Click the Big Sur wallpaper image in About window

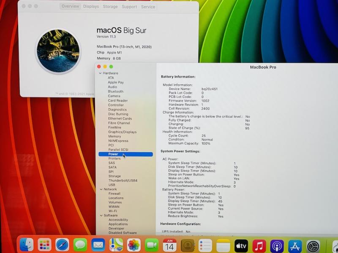[58, 51]
